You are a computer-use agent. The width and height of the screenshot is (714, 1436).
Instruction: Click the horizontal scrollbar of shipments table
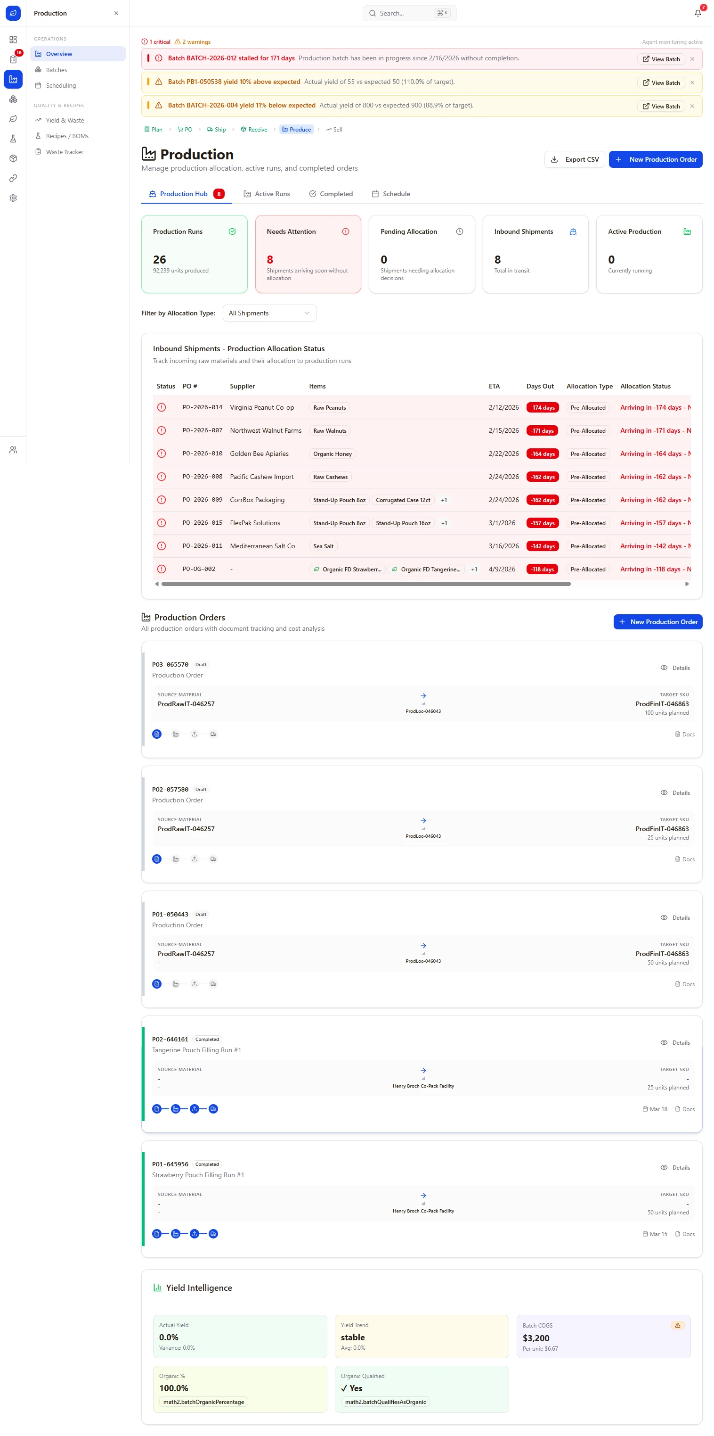(x=366, y=584)
